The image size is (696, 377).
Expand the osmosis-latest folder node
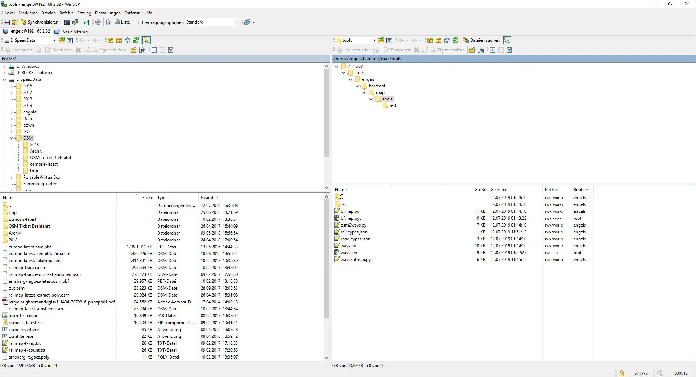(x=18, y=165)
